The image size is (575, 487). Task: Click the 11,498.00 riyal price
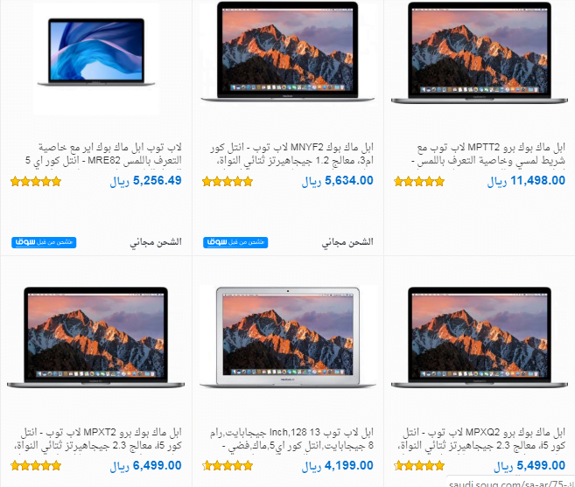point(526,181)
